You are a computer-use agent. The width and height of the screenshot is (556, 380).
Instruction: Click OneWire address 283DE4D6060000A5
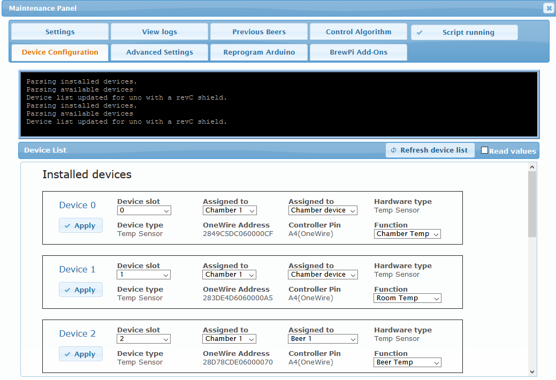[238, 298]
